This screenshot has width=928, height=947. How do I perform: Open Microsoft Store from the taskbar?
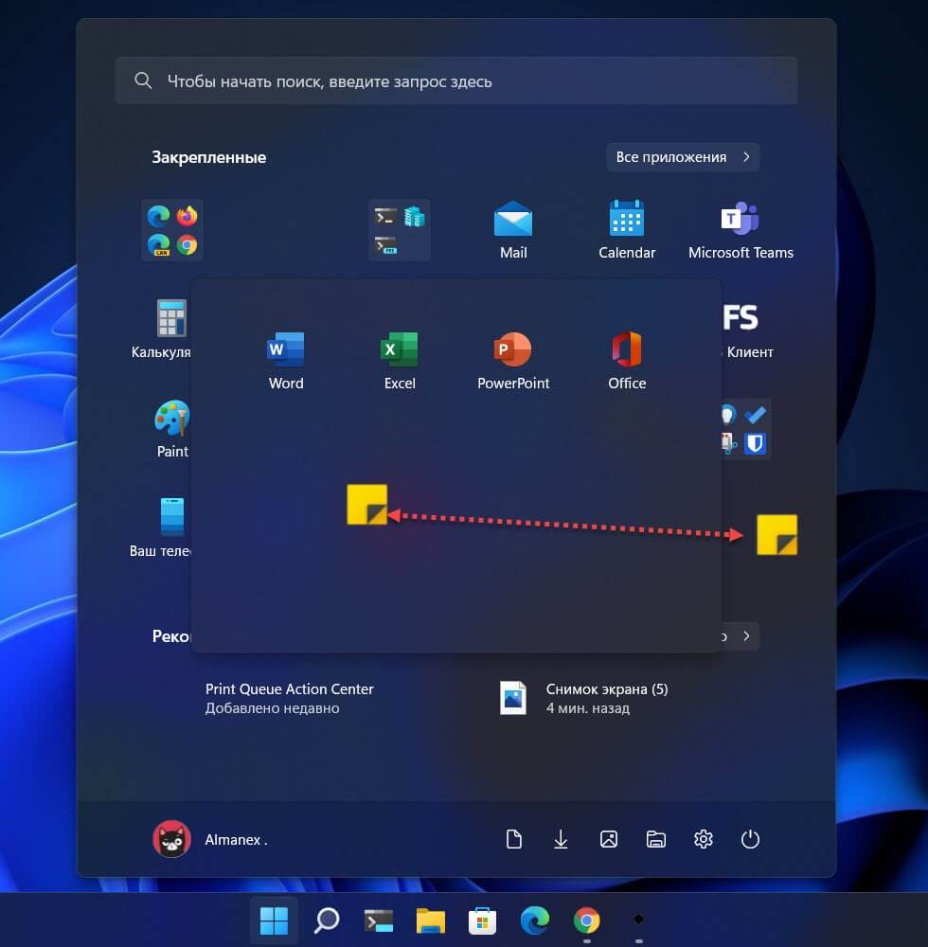482,920
